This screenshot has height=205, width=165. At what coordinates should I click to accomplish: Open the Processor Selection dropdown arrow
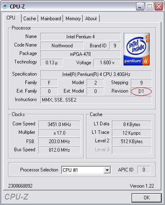(x=107, y=170)
